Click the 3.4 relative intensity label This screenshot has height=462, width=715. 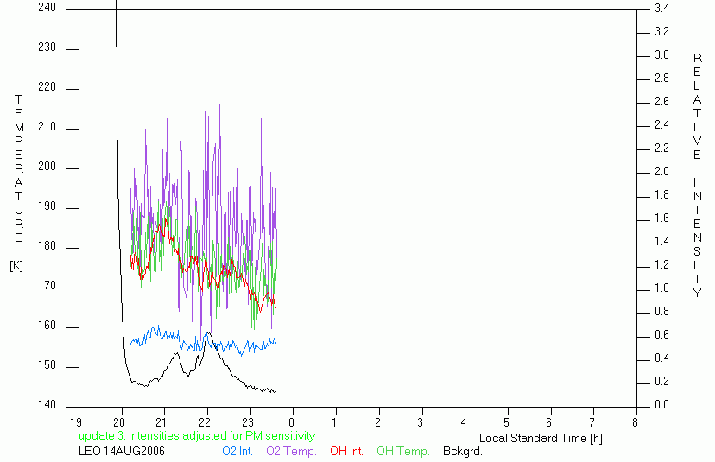pyautogui.click(x=661, y=8)
